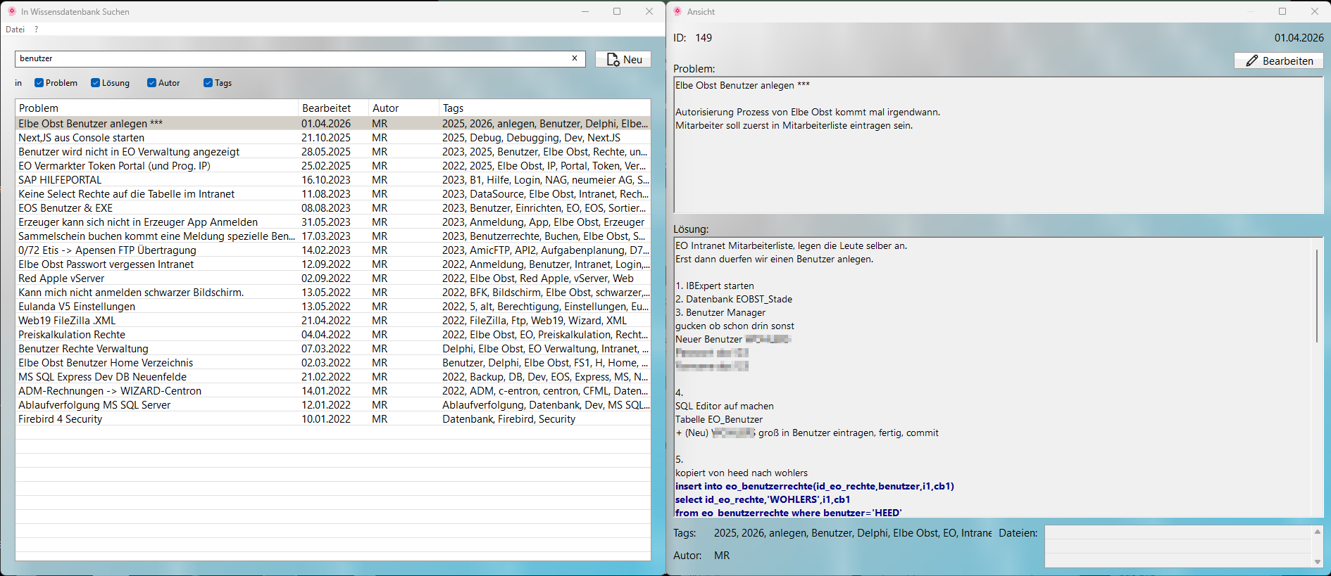Toggle the Lösung checkbox

tap(96, 83)
